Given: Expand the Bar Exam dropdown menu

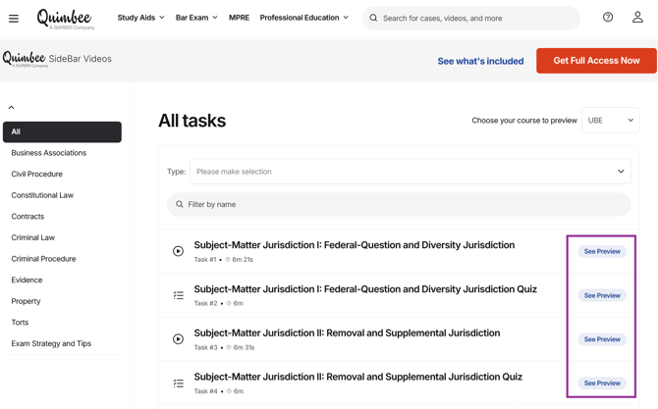Looking at the screenshot, I should point(196,18).
